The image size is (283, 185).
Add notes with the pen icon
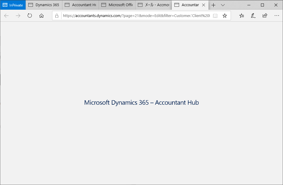(253, 16)
